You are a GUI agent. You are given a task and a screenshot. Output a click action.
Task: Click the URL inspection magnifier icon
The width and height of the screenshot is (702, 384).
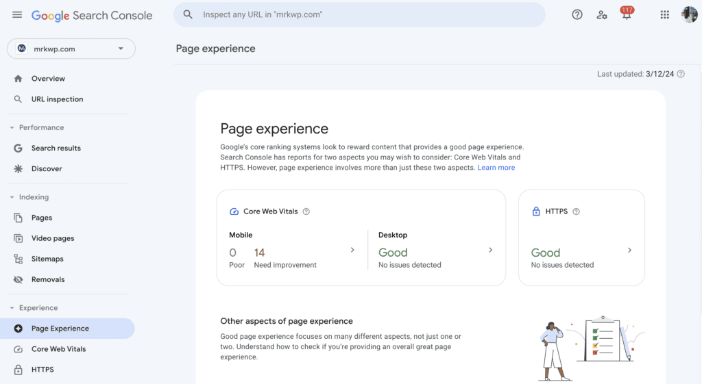click(18, 99)
